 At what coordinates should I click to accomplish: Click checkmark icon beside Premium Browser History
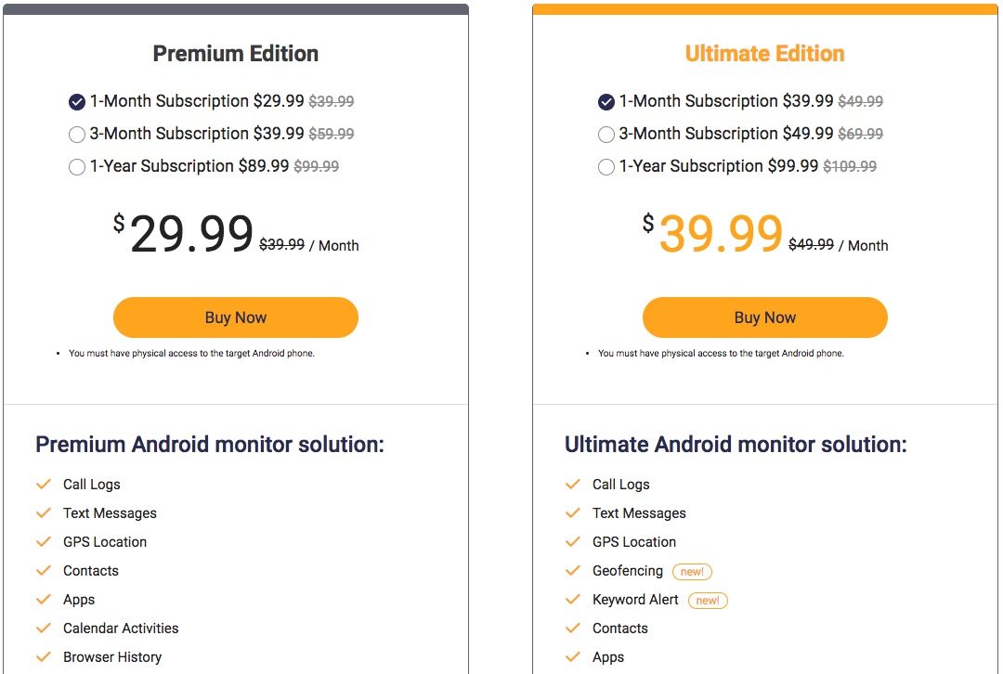point(44,656)
